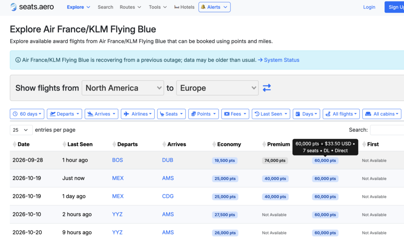Click the Sign Up button
The image size is (404, 239).
point(395,7)
